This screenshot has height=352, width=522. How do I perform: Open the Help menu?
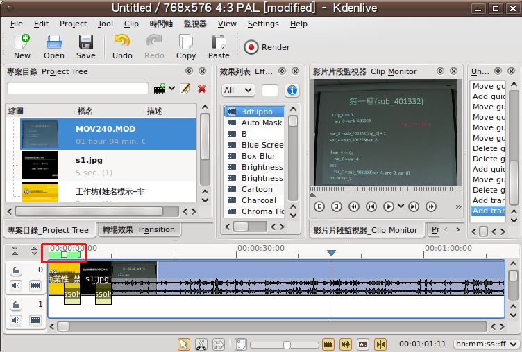click(298, 24)
